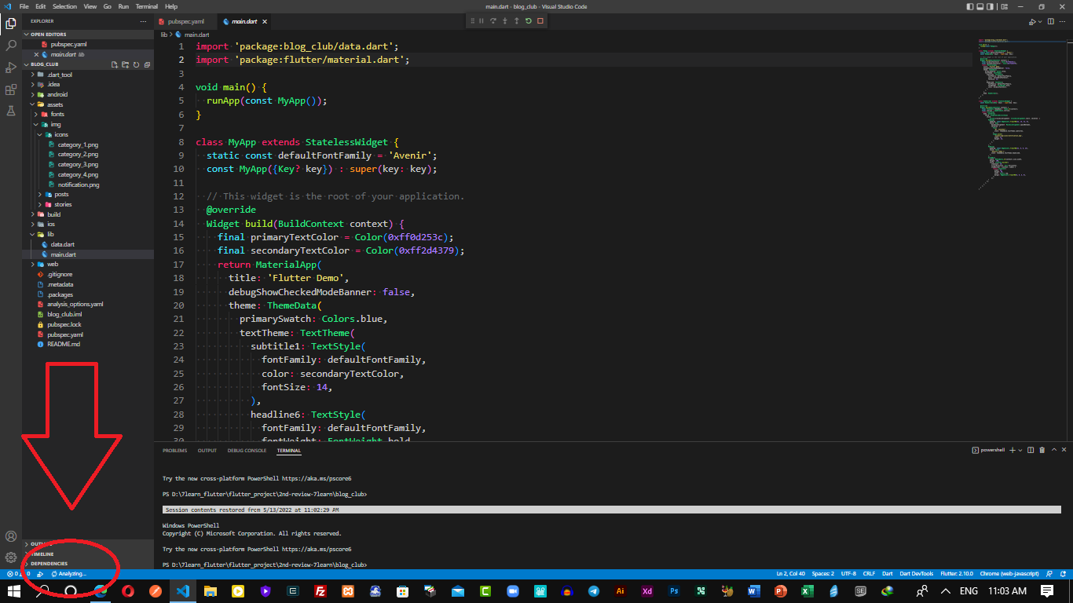Open the File menu
This screenshot has height=603, width=1073.
pos(24,6)
